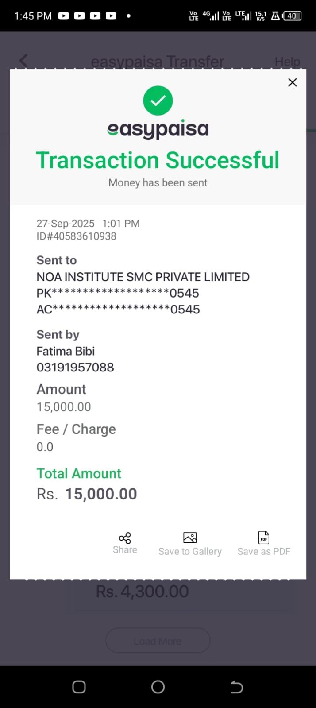Tap the Save to Gallery picture icon
316x708 pixels.
coord(190,538)
